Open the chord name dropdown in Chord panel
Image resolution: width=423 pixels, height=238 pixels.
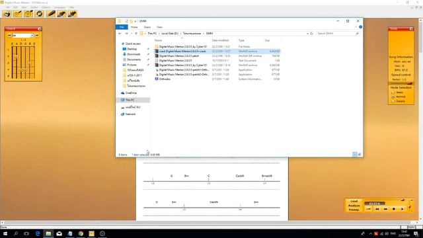[32, 35]
